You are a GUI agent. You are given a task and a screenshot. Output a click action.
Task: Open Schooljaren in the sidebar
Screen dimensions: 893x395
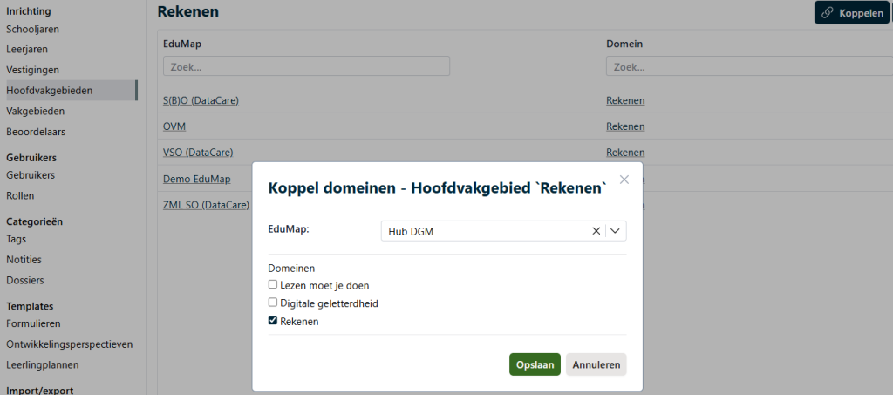tap(32, 30)
